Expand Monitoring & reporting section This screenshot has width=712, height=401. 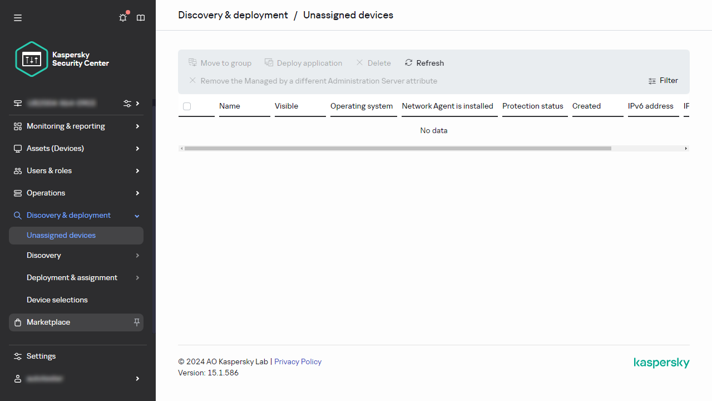[137, 126]
